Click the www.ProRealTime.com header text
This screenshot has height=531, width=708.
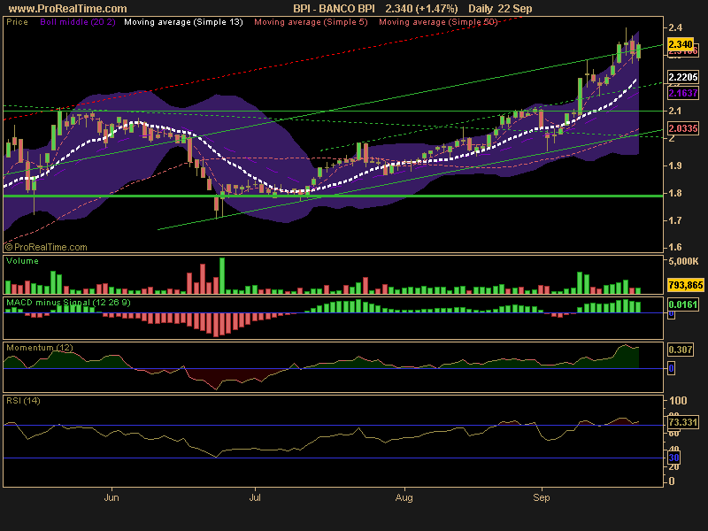[x=68, y=9]
